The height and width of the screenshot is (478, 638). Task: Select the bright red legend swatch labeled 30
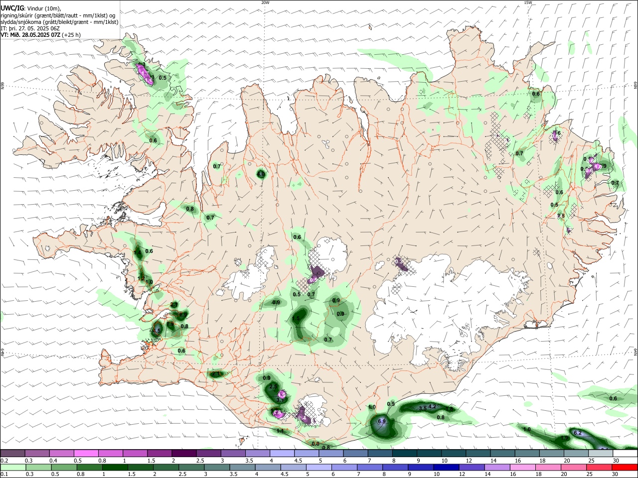[625, 468]
